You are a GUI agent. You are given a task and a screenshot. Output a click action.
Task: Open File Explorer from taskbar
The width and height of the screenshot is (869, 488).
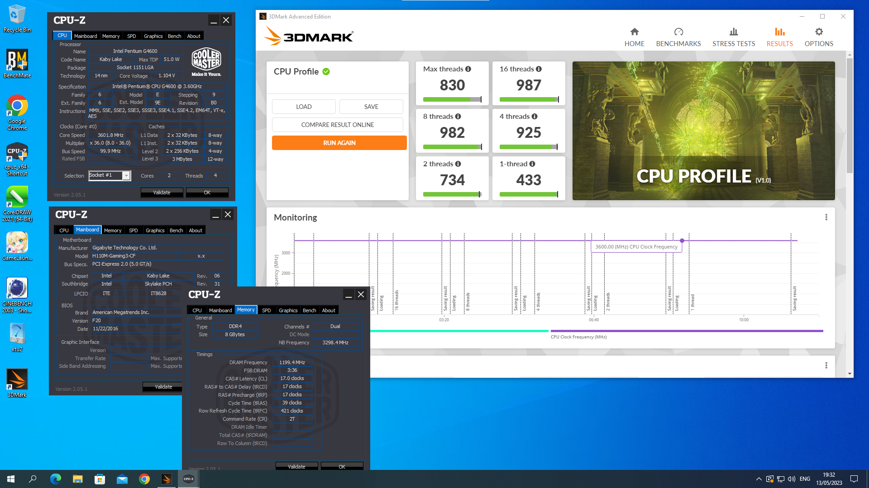point(77,479)
